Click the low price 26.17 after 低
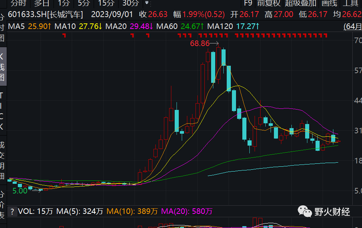The height and width of the screenshot is (228, 362). (318, 14)
